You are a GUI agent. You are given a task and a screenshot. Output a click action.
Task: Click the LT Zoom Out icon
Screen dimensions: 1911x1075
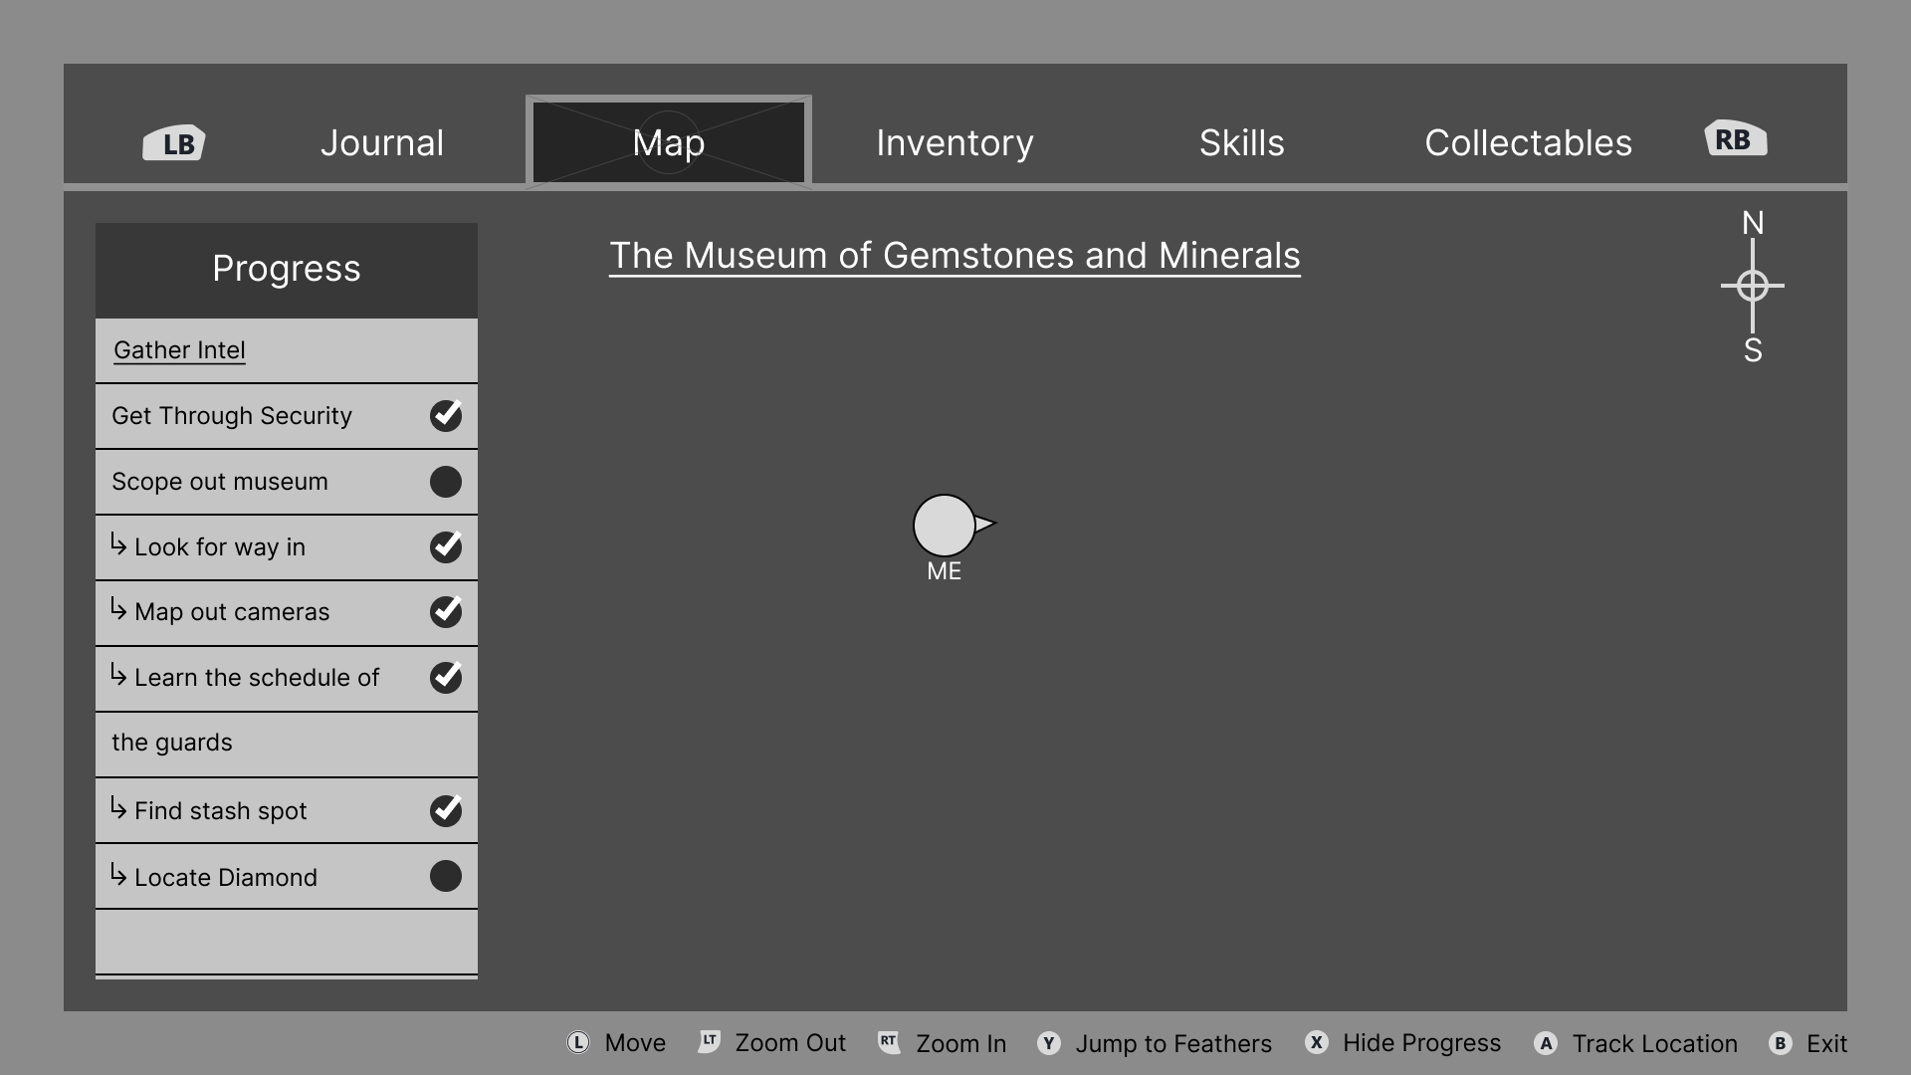[709, 1041]
